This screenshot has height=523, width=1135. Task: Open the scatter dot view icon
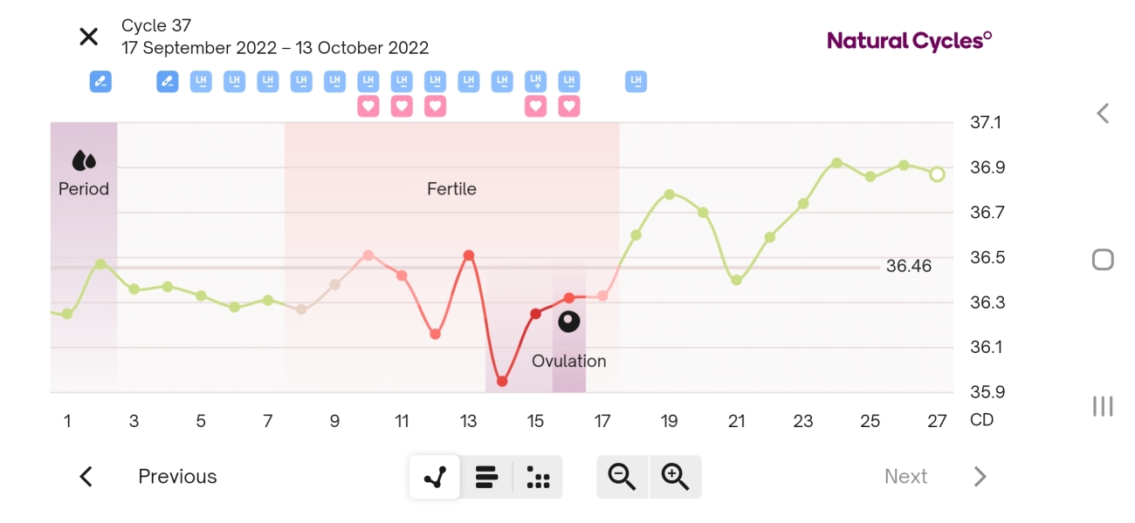click(539, 477)
